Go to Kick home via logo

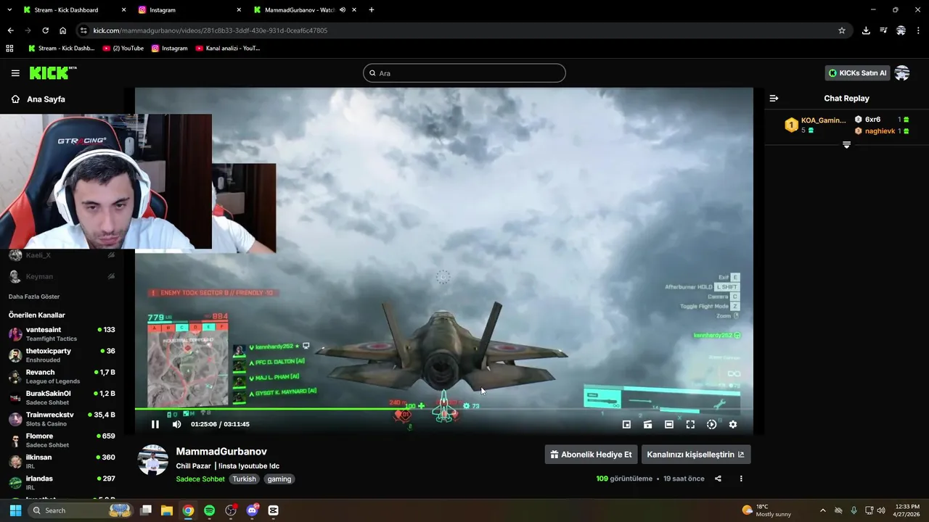(x=53, y=72)
